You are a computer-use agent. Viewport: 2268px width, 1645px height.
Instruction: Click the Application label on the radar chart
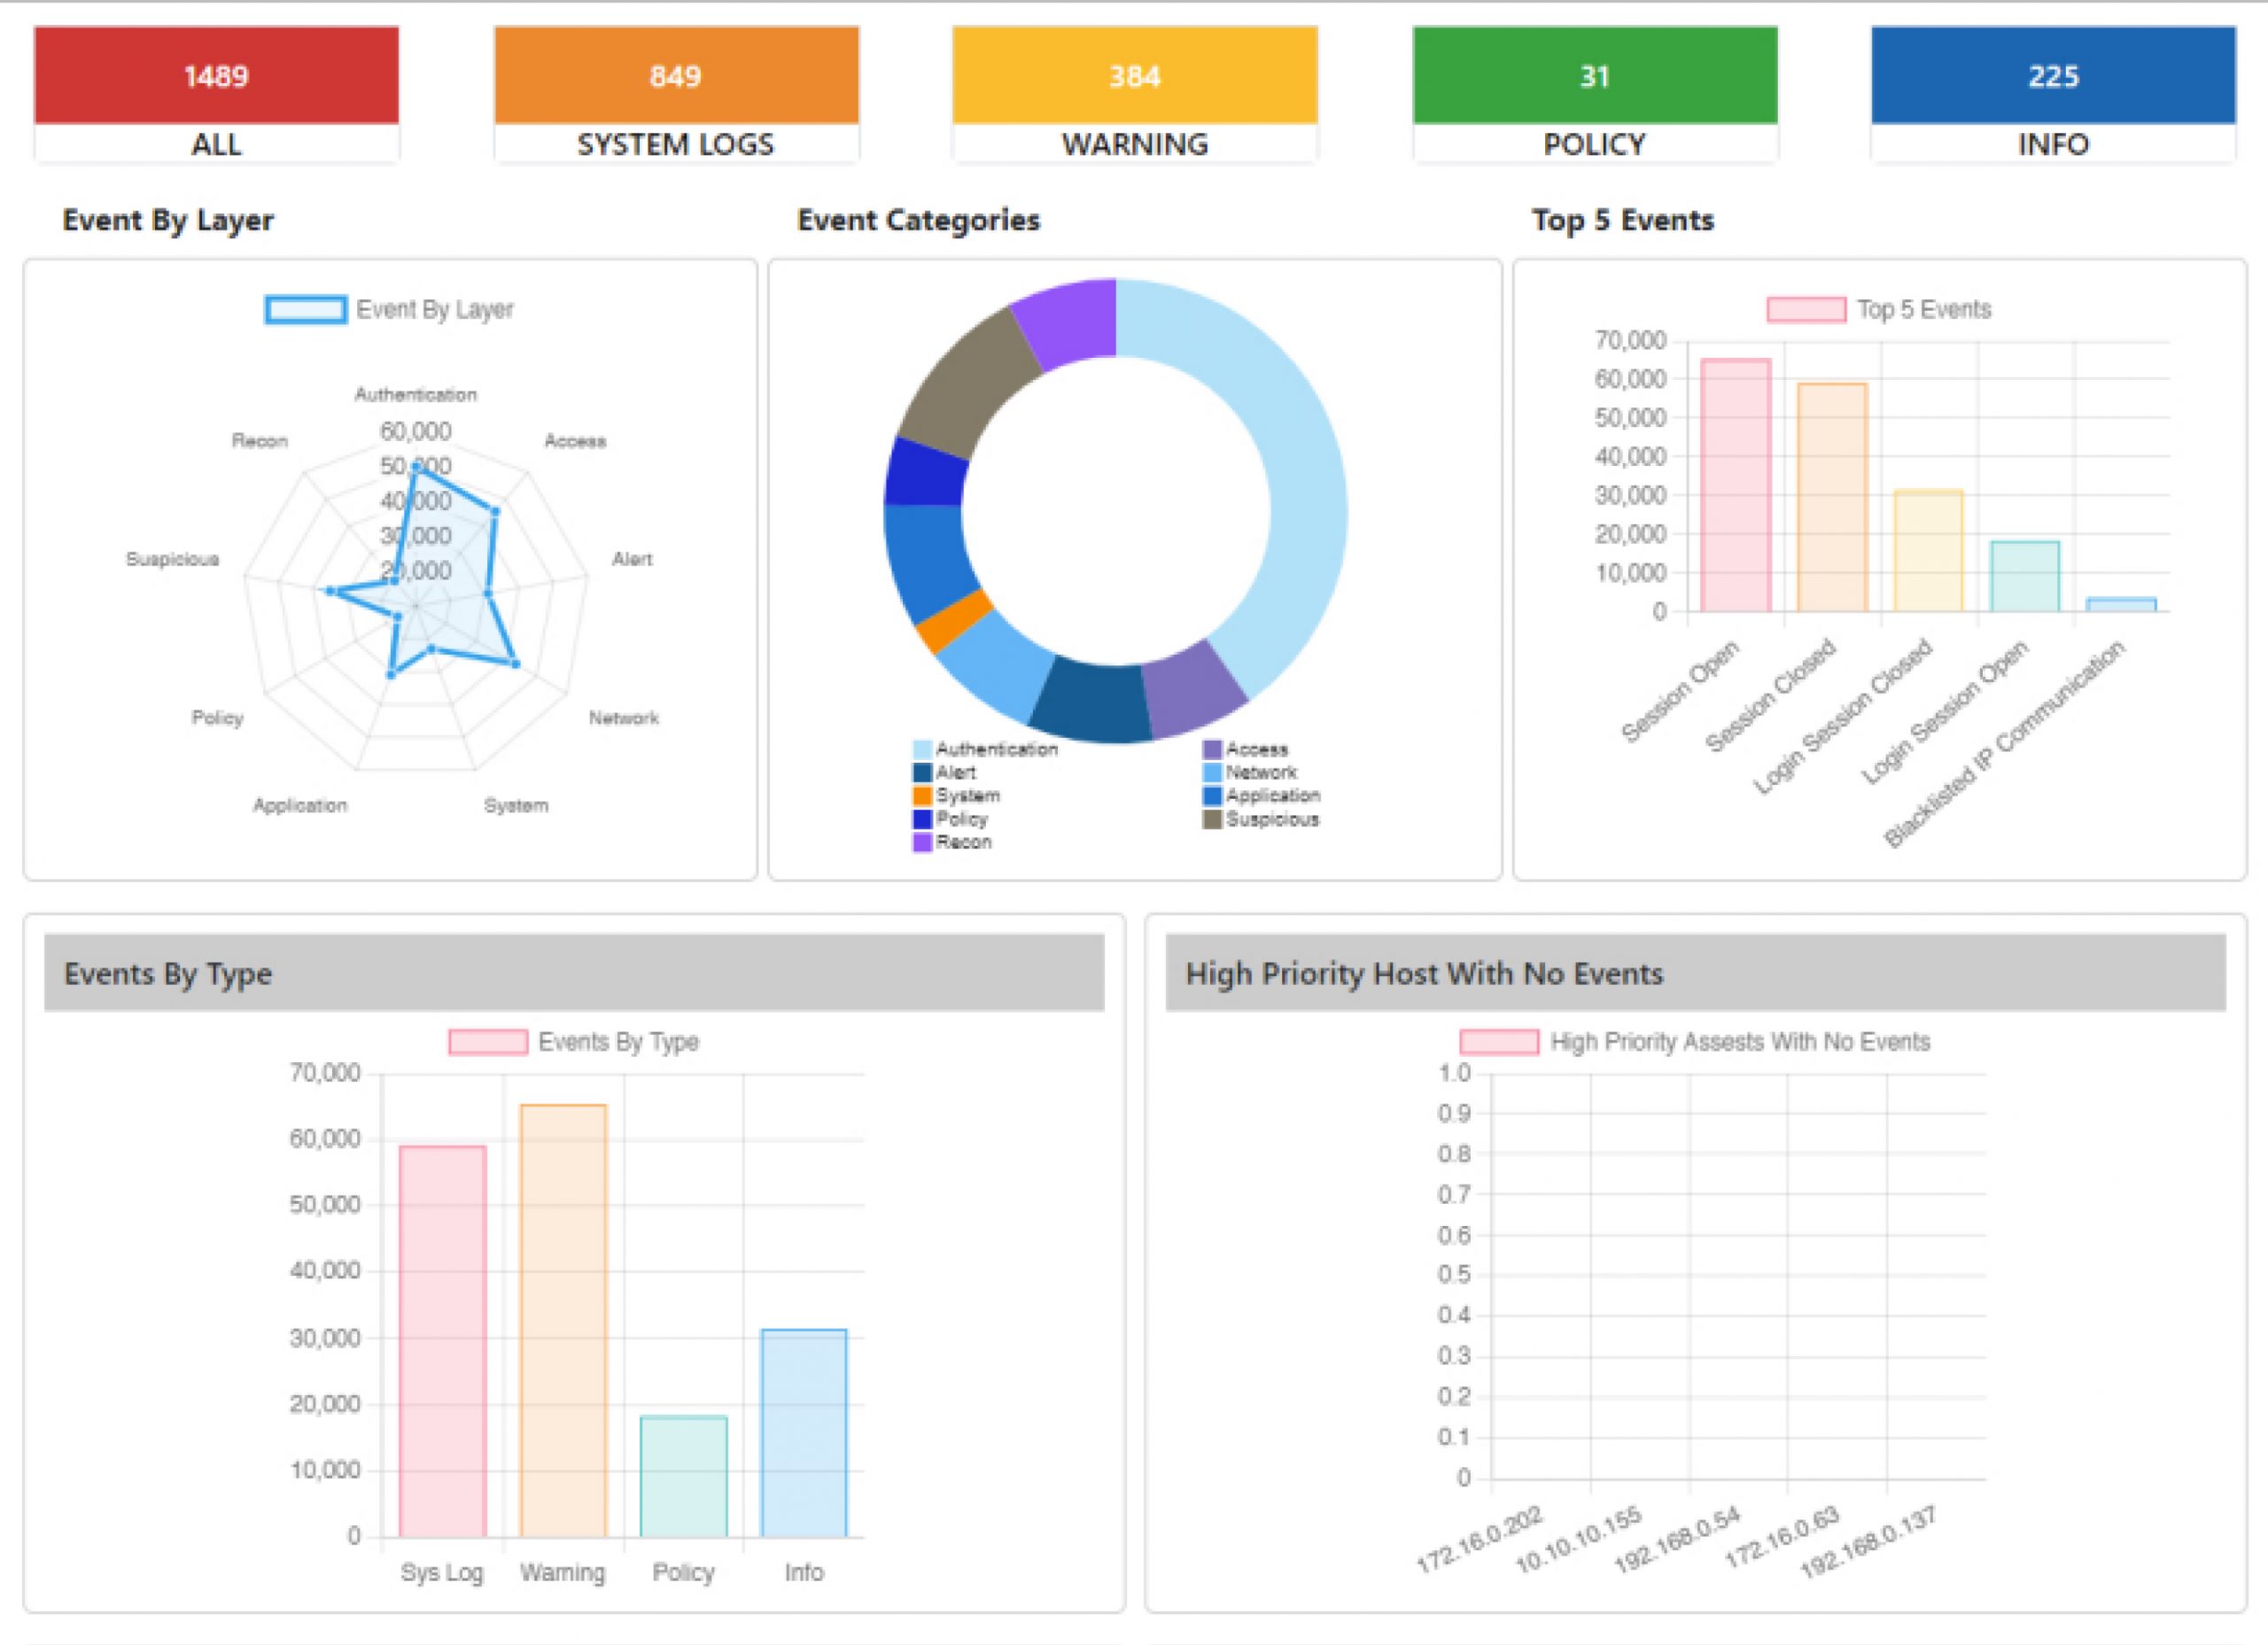click(x=300, y=805)
